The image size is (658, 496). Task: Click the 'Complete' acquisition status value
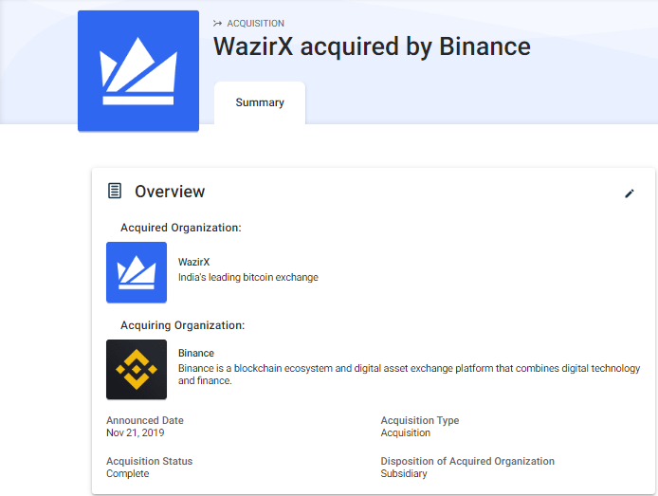click(x=128, y=473)
